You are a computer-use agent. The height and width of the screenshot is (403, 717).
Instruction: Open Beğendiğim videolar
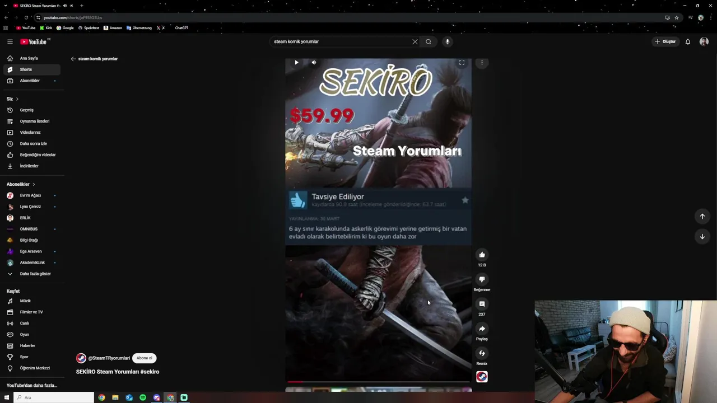[x=31, y=155]
